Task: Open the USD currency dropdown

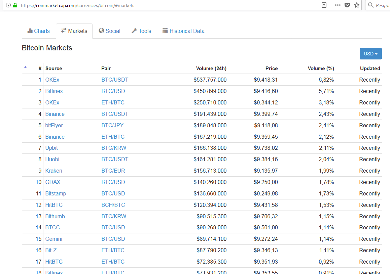Action: (x=370, y=54)
